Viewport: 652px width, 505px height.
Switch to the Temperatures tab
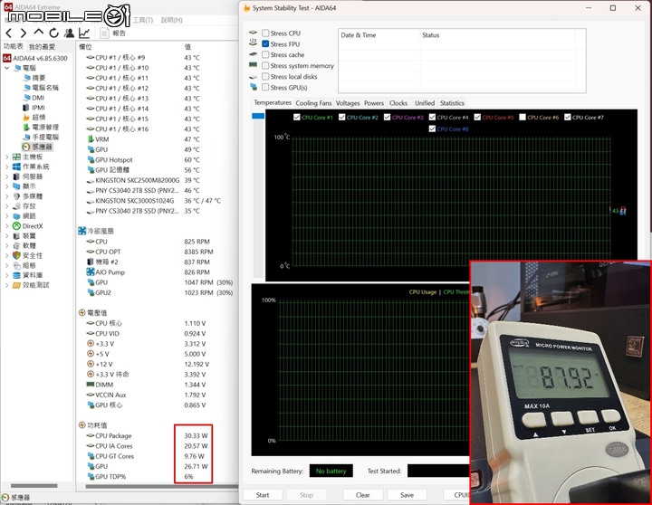[273, 102]
